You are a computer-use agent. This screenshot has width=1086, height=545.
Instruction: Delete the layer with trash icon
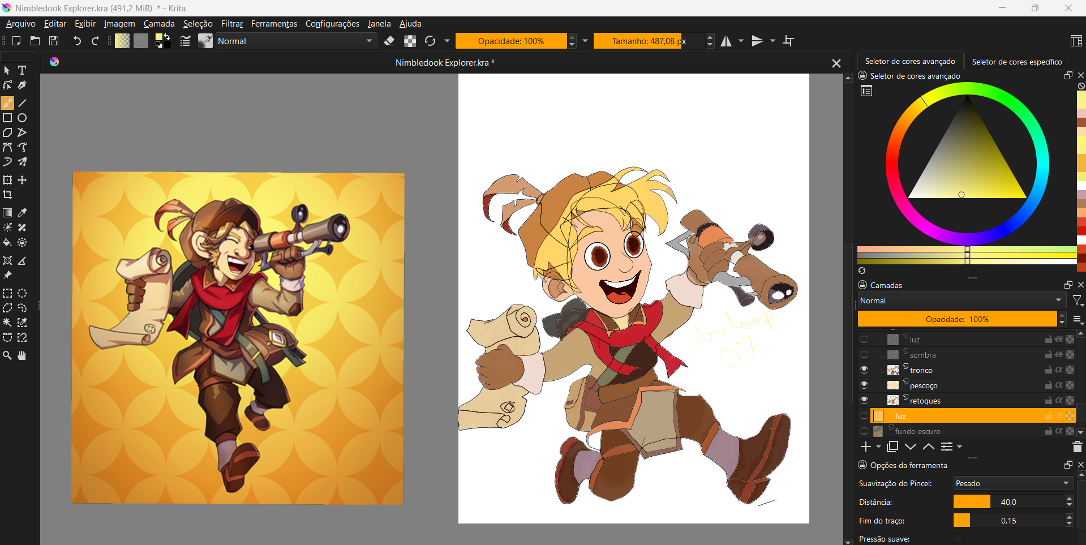point(1077,447)
